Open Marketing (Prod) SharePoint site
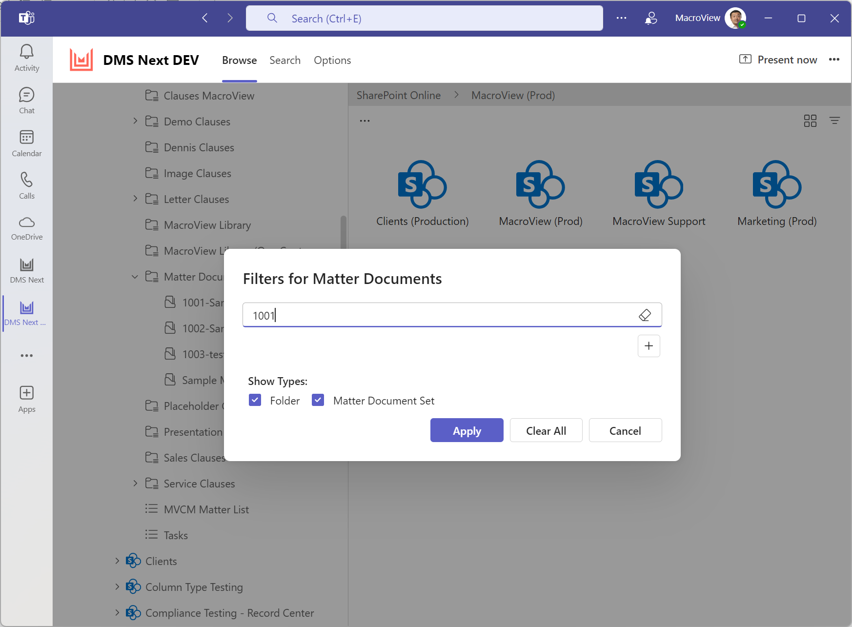Viewport: 852px width, 627px height. coord(777,194)
